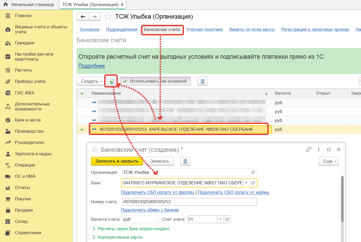Open the Банк и касса section icon
The height and width of the screenshot is (242, 361).
point(8,120)
